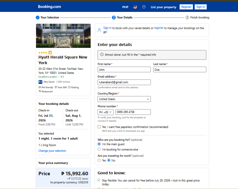Click the Parking icon
The height and width of the screenshot is (189, 238).
click(69, 87)
